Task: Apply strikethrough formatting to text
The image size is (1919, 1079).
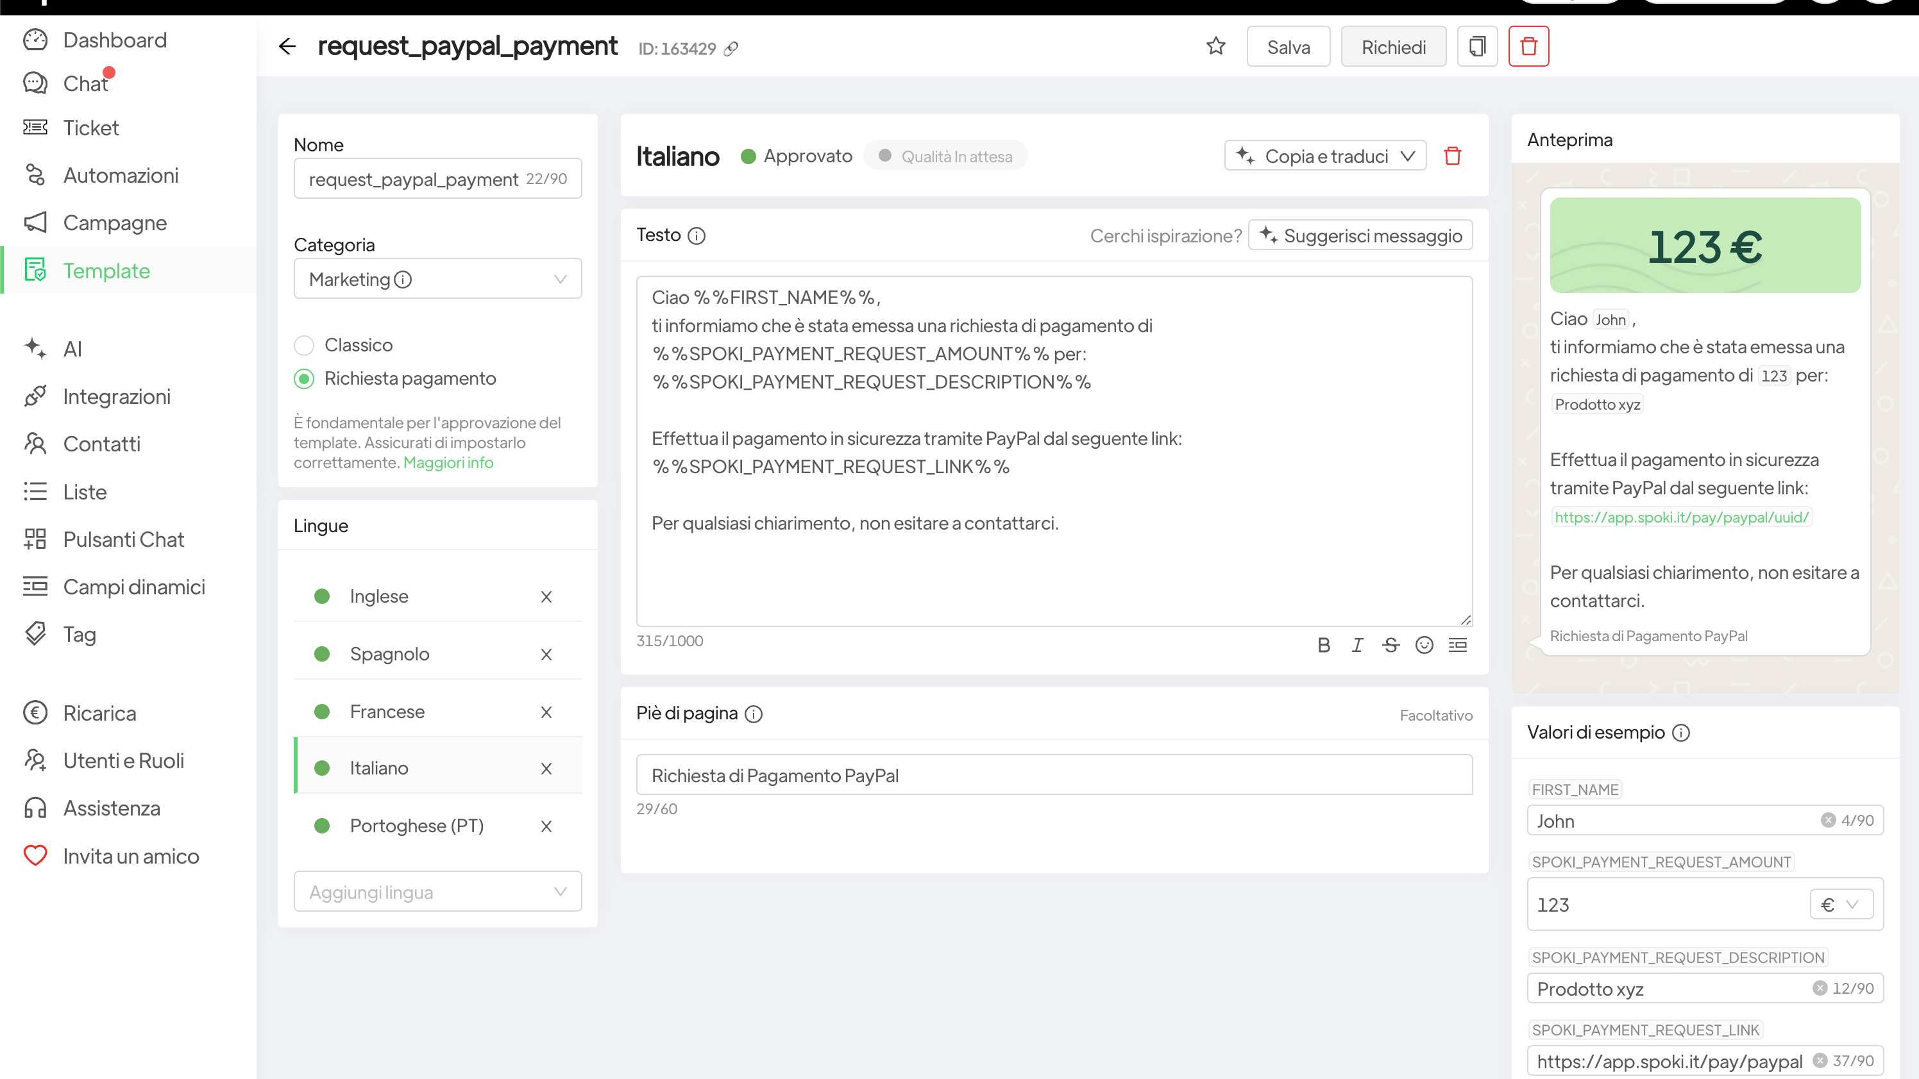Action: (x=1390, y=645)
